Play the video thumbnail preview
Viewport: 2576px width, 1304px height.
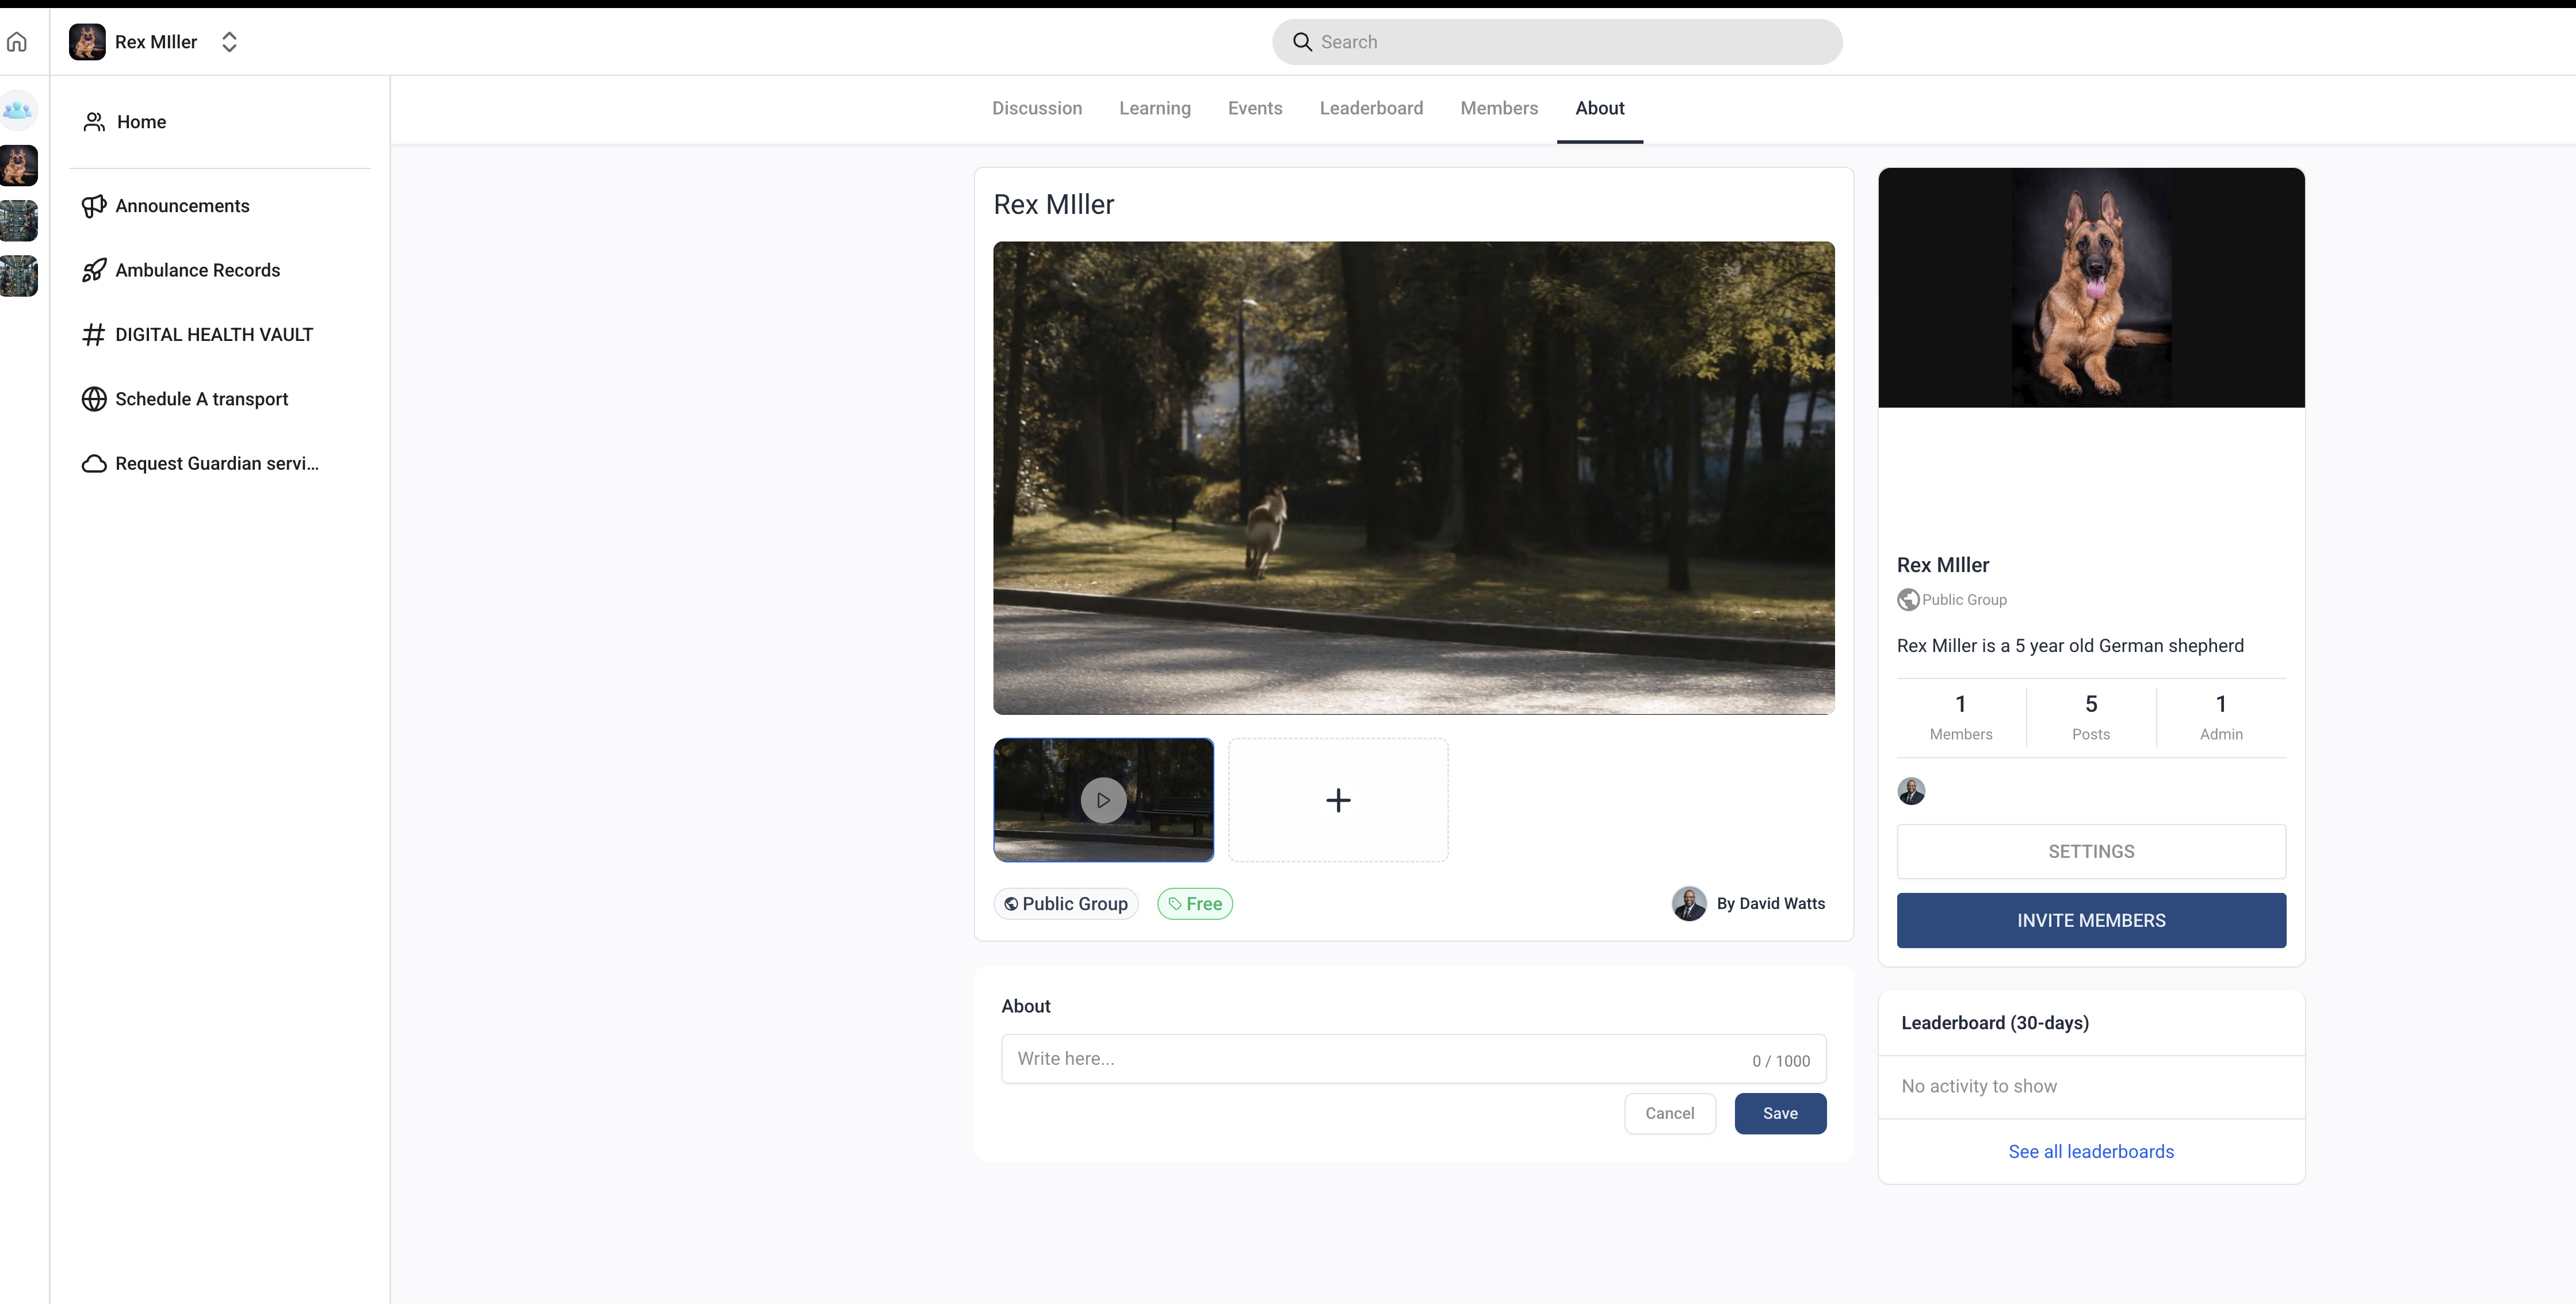click(1103, 800)
